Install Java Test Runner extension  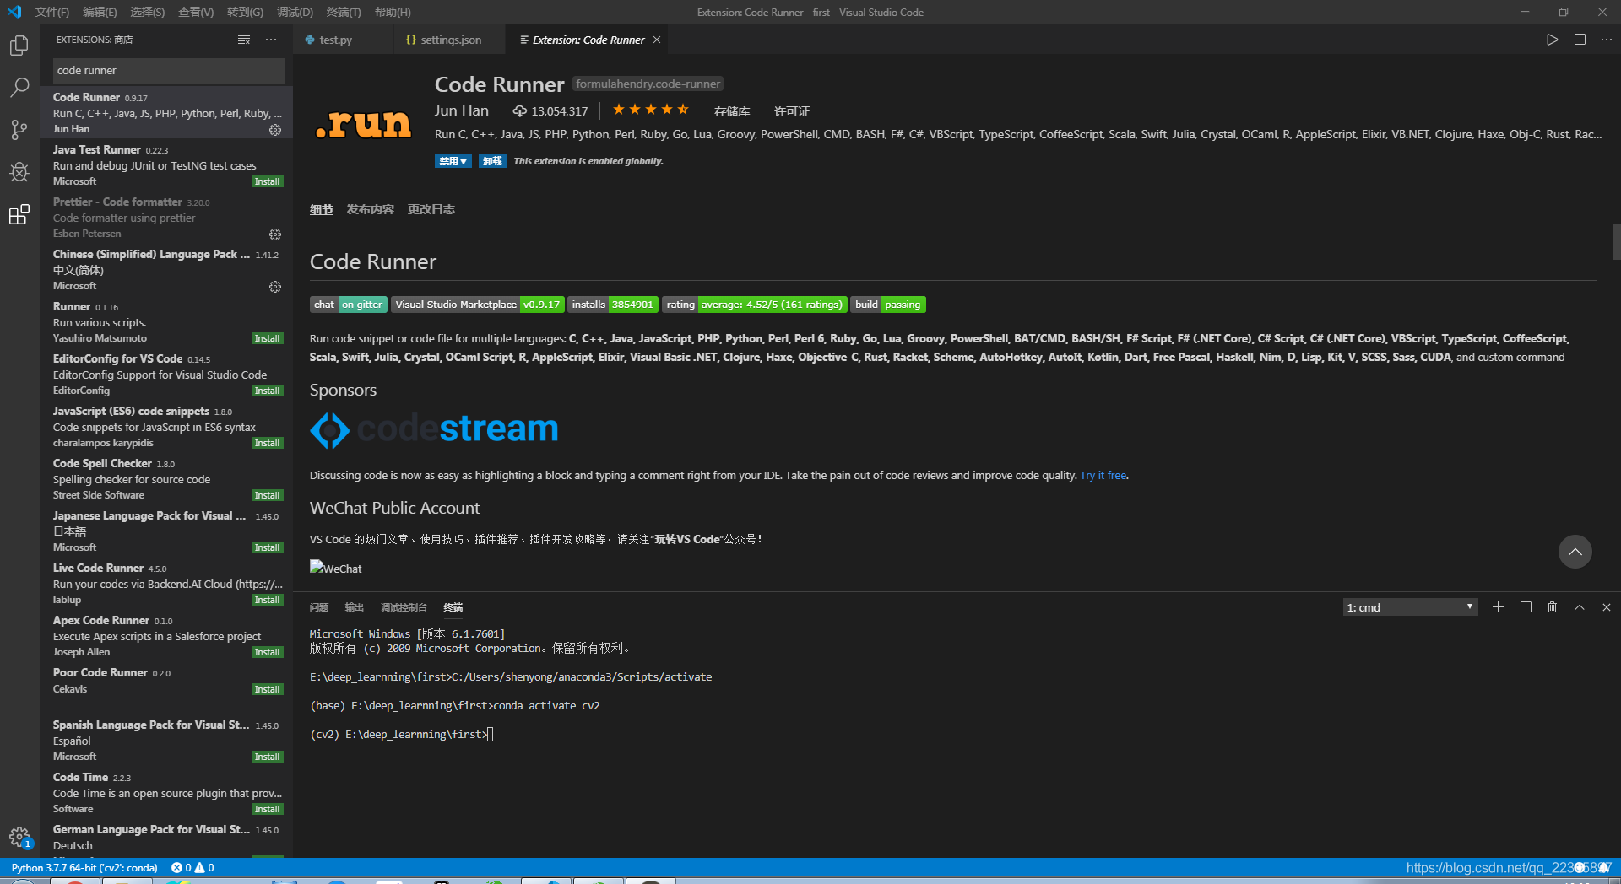point(268,181)
